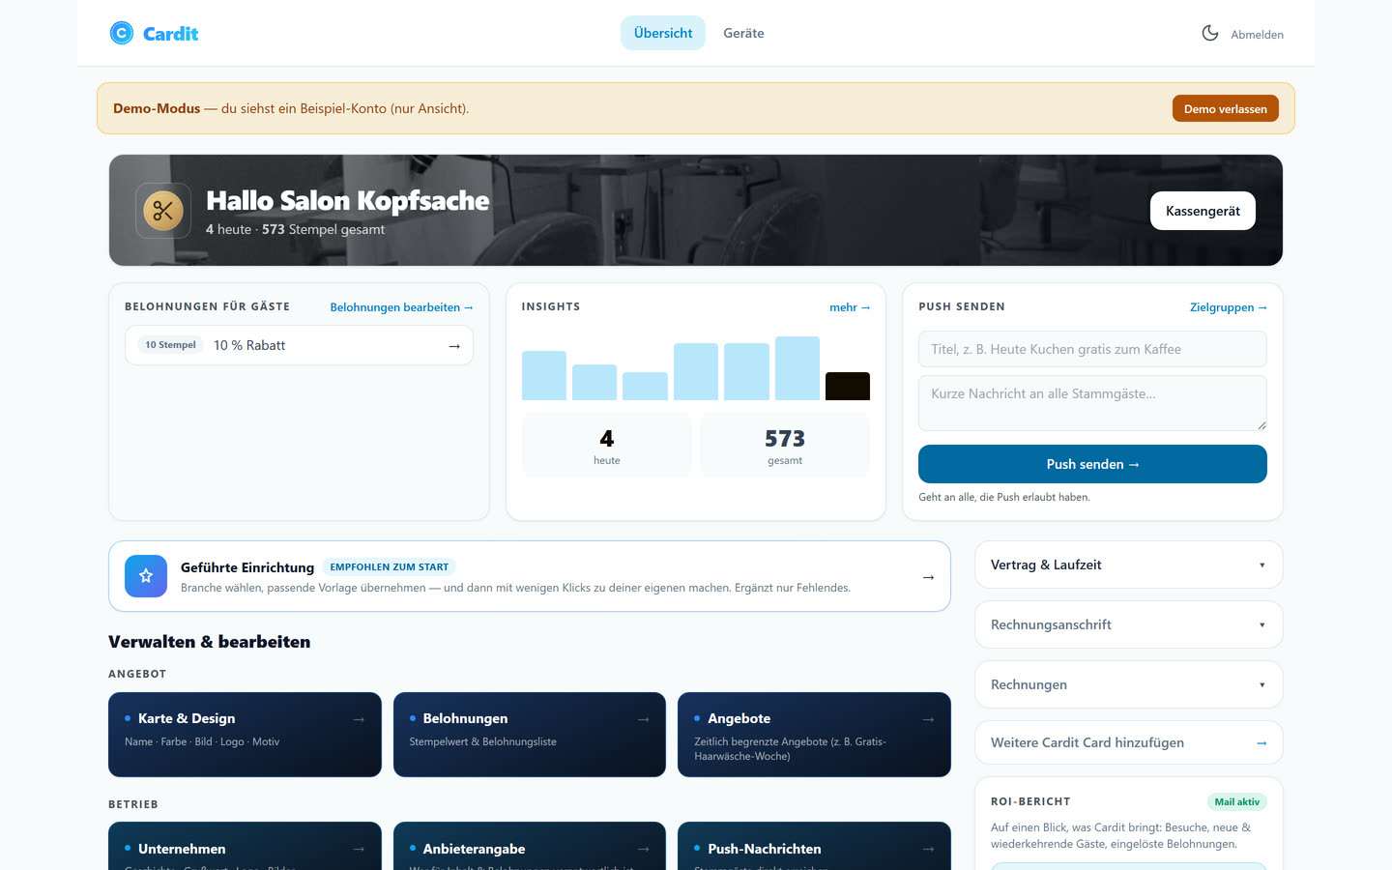Open the Push-Nachrichten card

(814, 846)
